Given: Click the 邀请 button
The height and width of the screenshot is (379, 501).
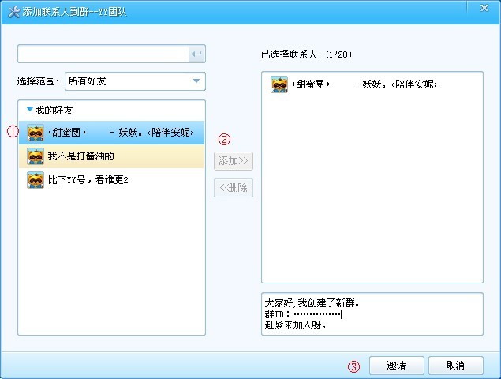Looking at the screenshot, I should tap(397, 366).
